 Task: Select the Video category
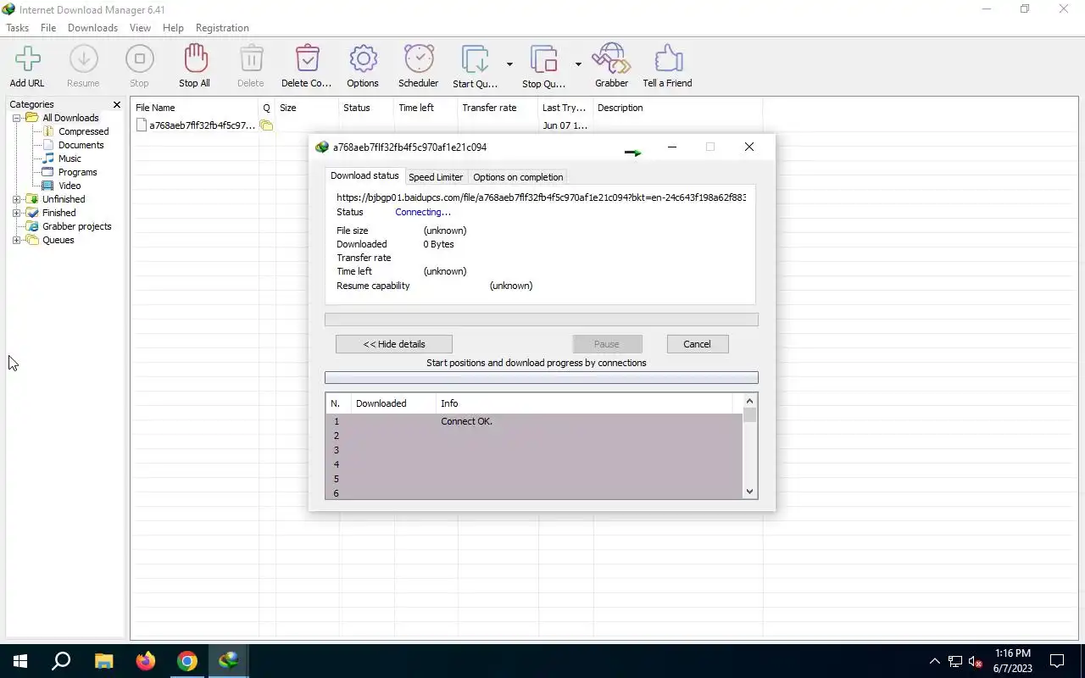coord(70,186)
